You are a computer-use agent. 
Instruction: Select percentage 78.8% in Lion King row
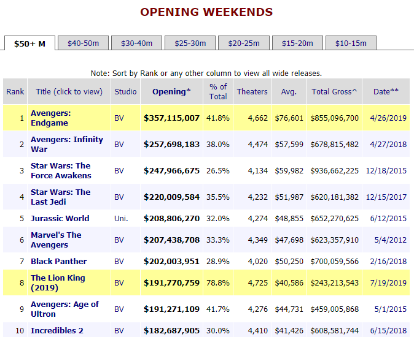tap(218, 282)
